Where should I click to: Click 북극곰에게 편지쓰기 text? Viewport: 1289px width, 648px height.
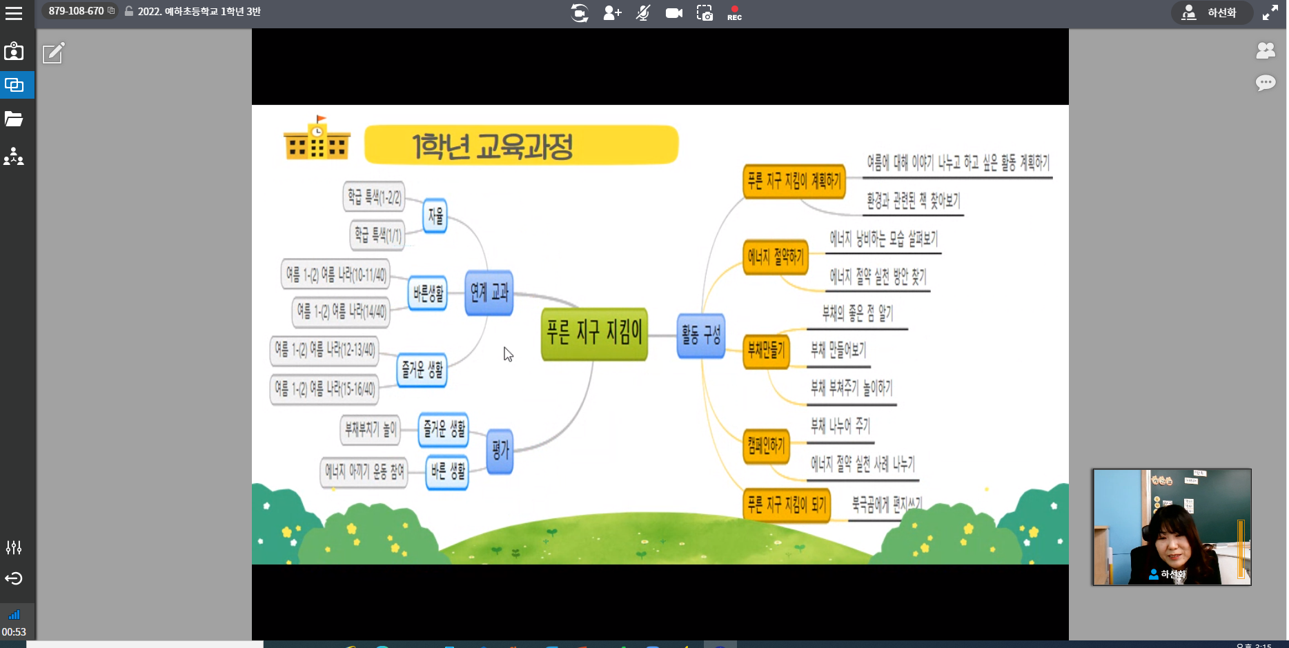[x=886, y=504]
